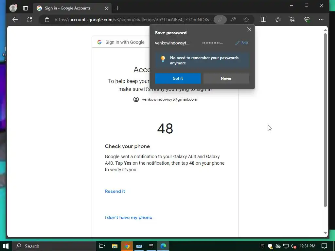Click Never to decline saving password
This screenshot has height=251, width=335.
pyautogui.click(x=226, y=78)
